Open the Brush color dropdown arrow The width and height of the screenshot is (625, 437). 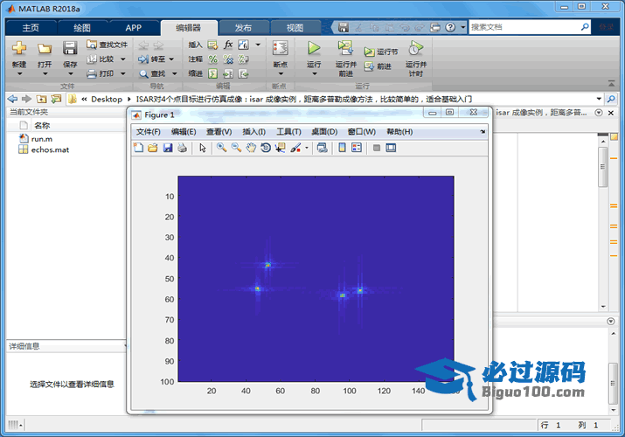tap(307, 148)
